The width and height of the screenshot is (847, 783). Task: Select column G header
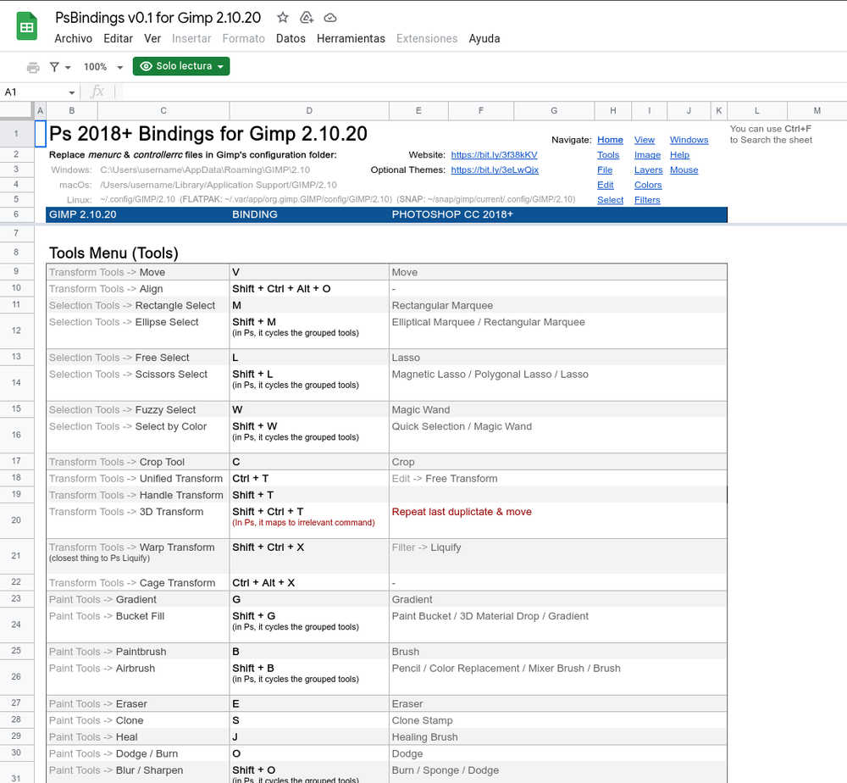pyautogui.click(x=554, y=111)
